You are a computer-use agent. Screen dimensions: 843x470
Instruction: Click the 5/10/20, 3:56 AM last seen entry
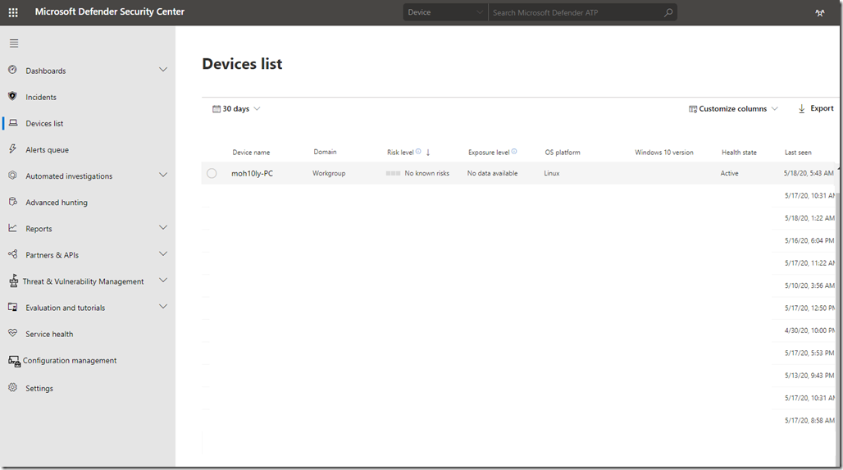point(809,285)
